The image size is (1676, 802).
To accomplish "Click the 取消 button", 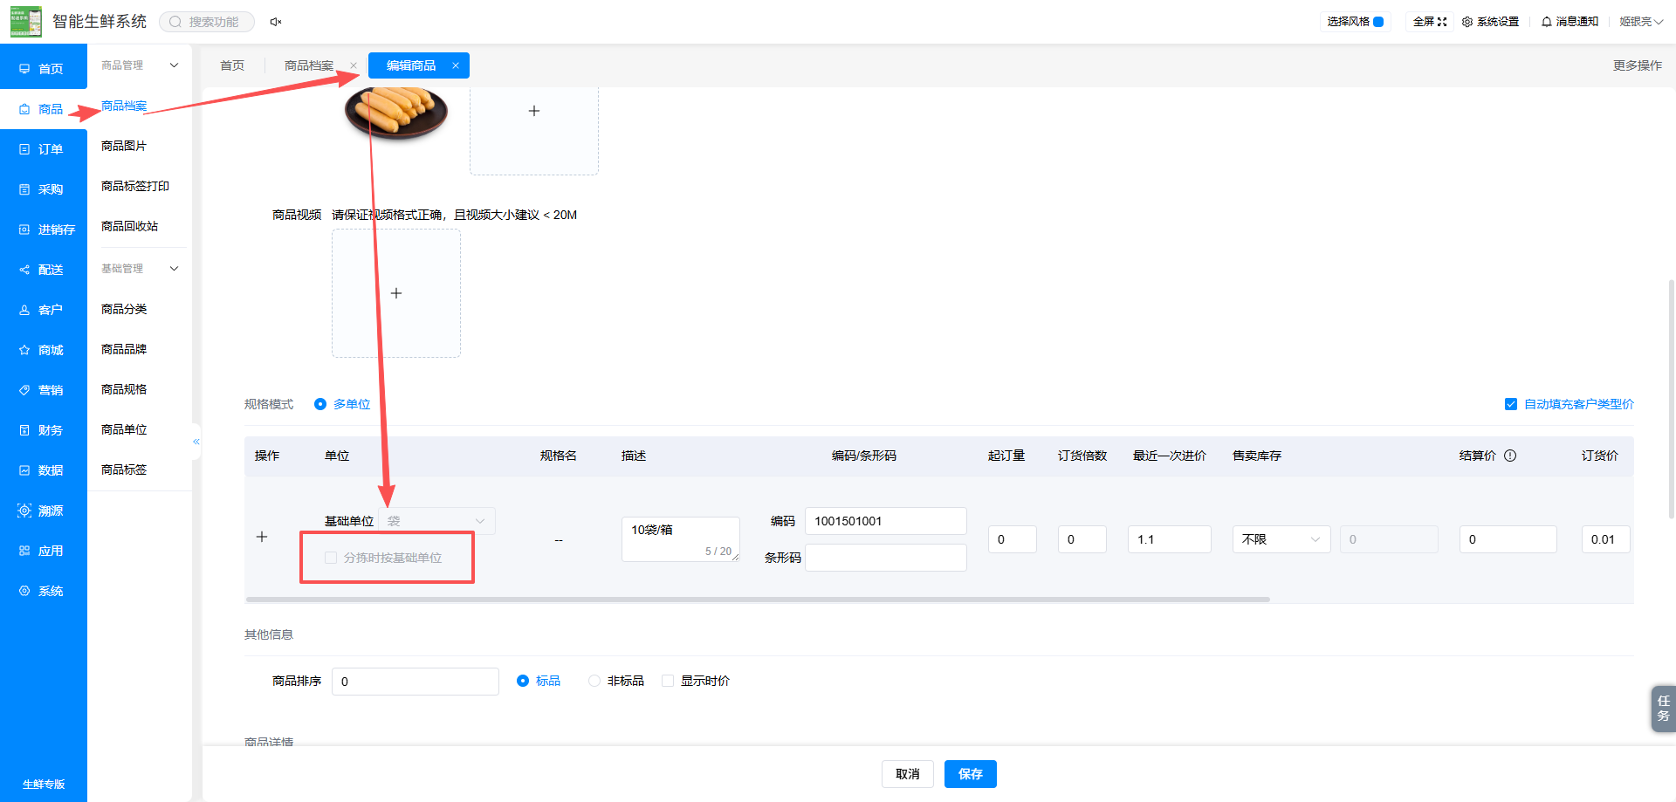I will [x=908, y=774].
